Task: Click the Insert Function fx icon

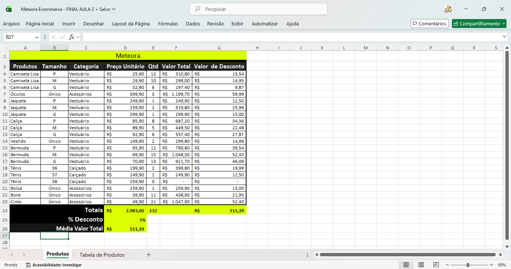Action: (71, 37)
